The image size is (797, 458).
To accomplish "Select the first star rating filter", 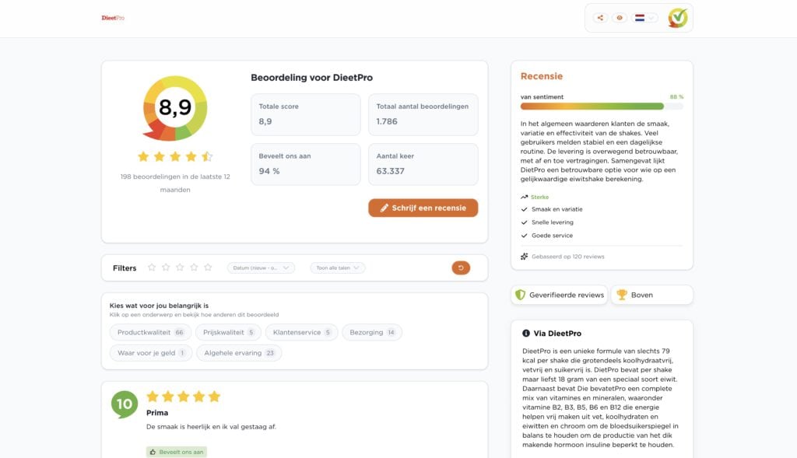I will 152,267.
